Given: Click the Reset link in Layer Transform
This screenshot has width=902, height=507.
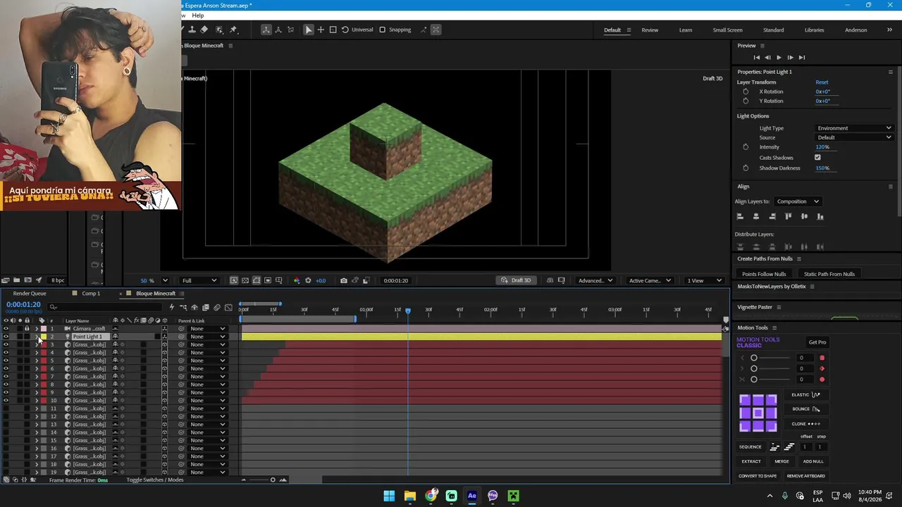Looking at the screenshot, I should [822, 82].
